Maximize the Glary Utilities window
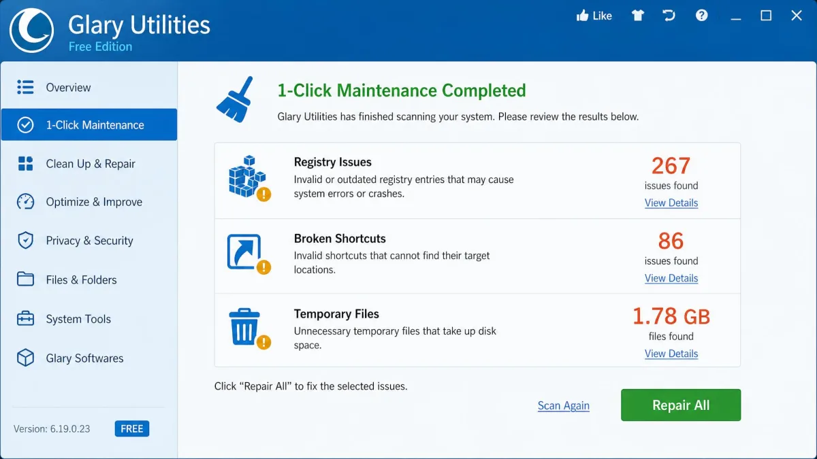Image resolution: width=817 pixels, height=459 pixels. 766,16
